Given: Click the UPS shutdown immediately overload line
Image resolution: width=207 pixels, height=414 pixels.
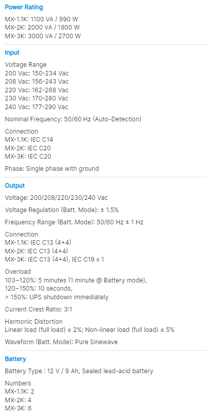Looking at the screenshot, I should coord(57,297).
